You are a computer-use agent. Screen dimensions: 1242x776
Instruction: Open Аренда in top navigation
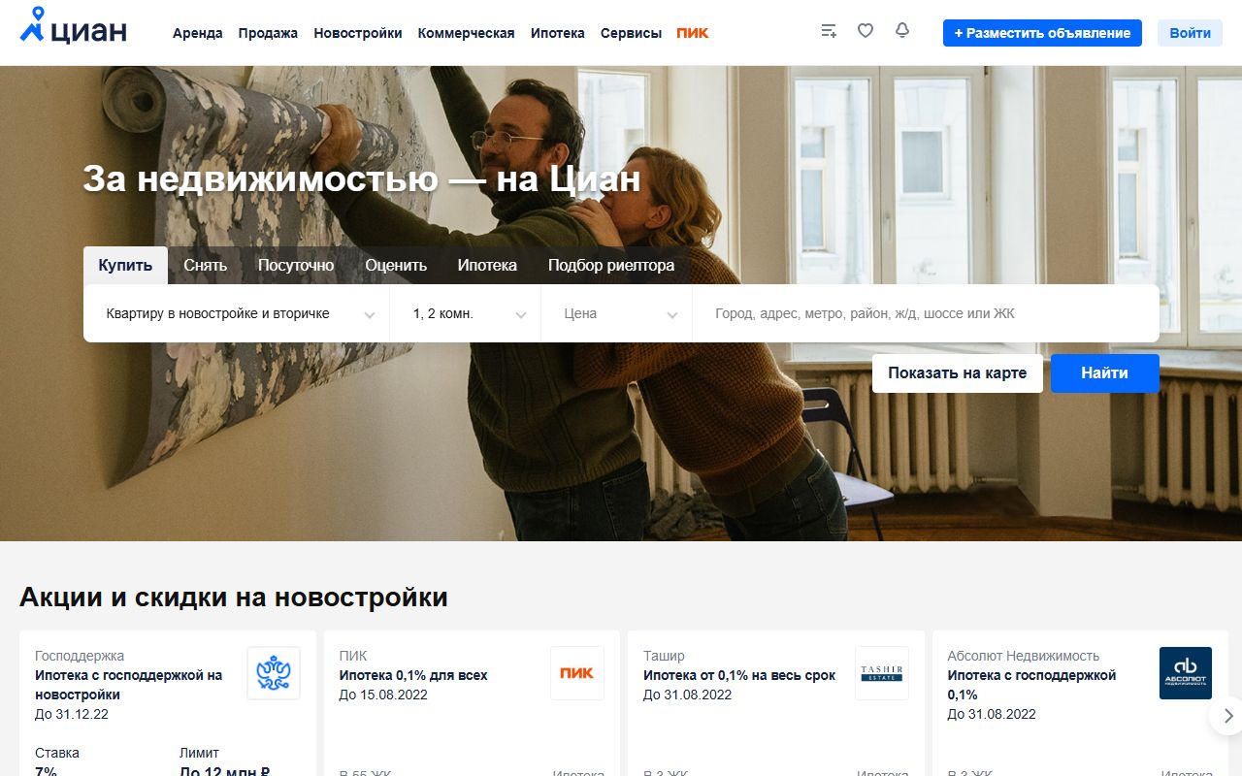click(x=198, y=33)
